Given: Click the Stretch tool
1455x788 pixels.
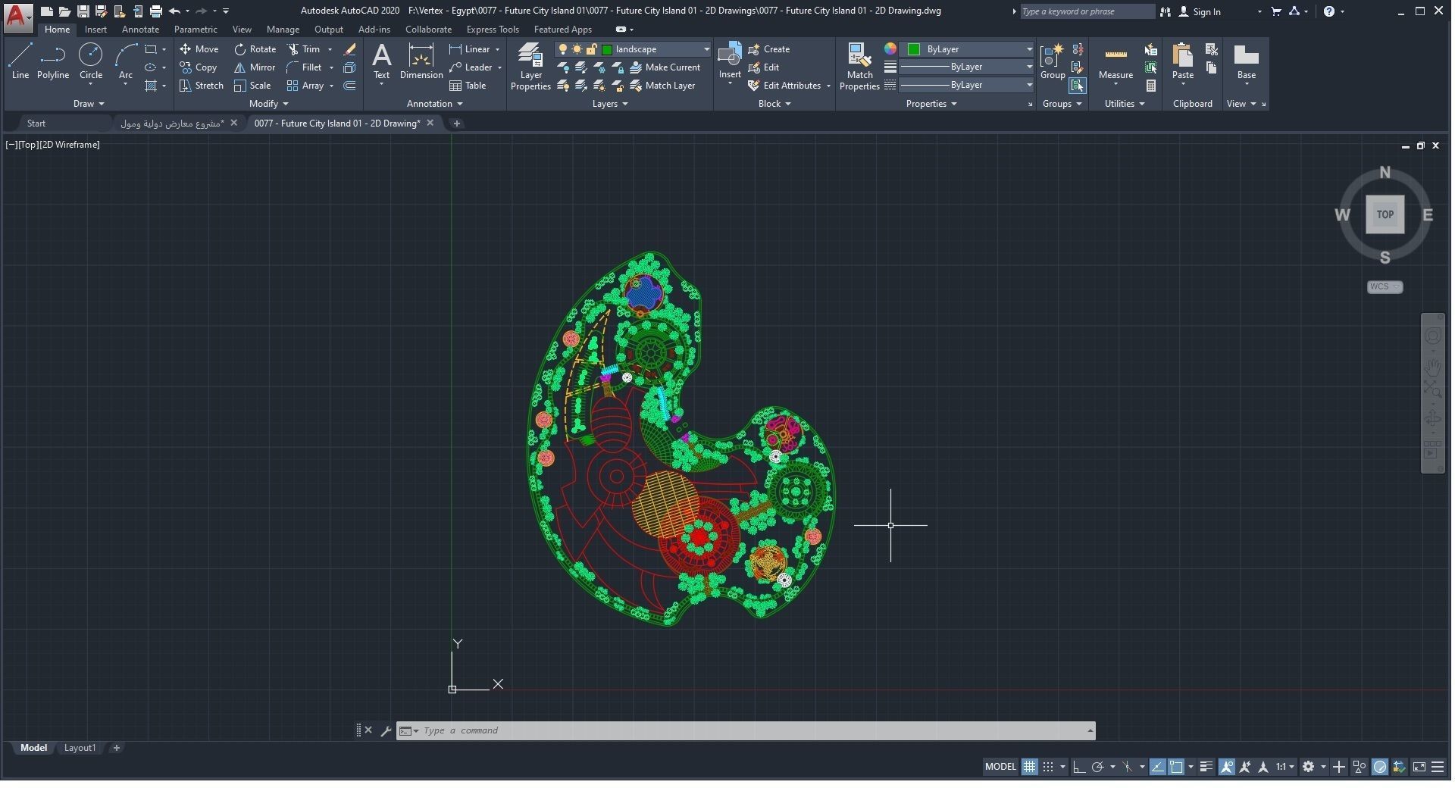Looking at the screenshot, I should [x=202, y=86].
